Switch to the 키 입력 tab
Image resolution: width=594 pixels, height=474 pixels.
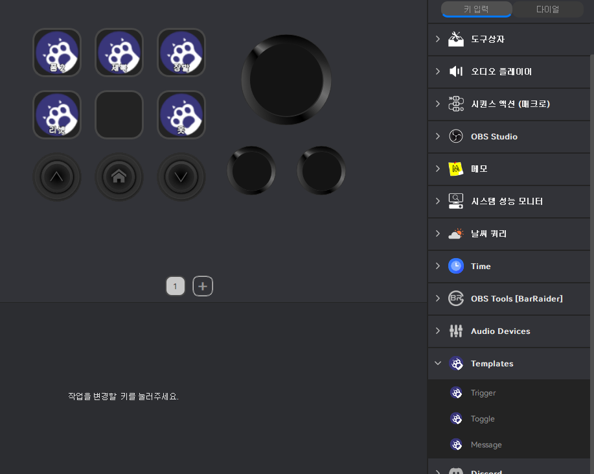click(476, 9)
